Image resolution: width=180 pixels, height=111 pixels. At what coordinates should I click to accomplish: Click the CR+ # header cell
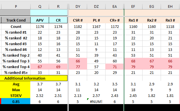tap(115, 20)
